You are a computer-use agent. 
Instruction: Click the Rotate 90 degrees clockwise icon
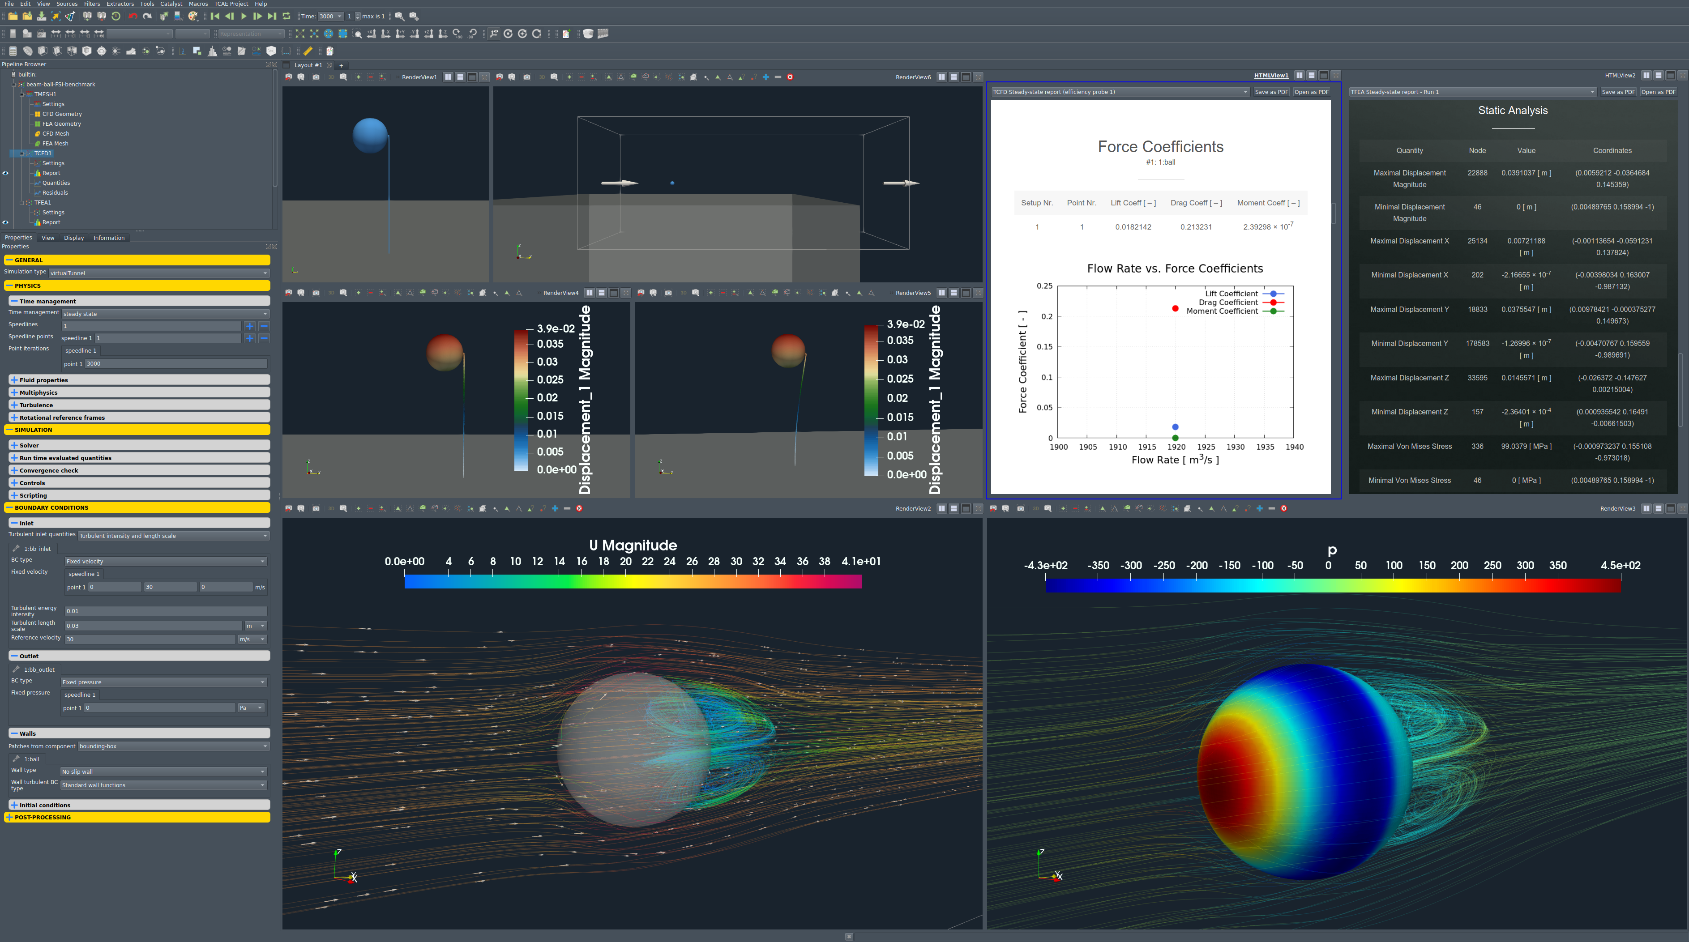(x=457, y=34)
